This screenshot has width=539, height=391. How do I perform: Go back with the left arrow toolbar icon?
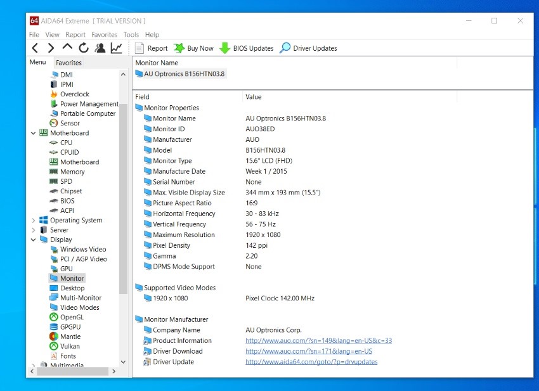pyautogui.click(x=35, y=48)
